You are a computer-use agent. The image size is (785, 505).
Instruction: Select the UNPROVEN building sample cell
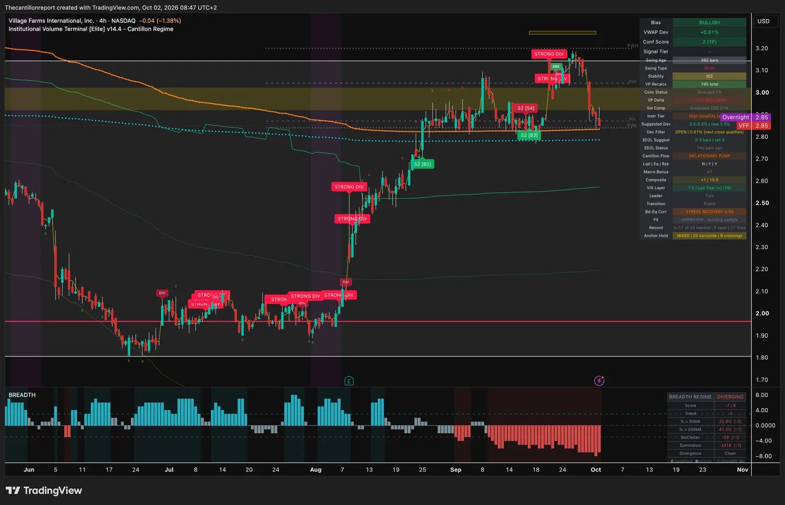[x=709, y=220]
